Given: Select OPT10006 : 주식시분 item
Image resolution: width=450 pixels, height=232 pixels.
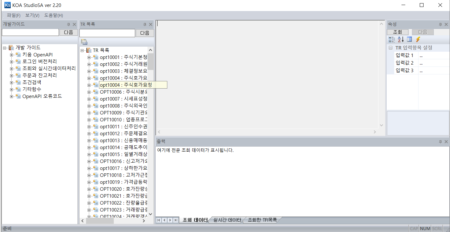Looking at the screenshot, I should pyautogui.click(x=123, y=92).
